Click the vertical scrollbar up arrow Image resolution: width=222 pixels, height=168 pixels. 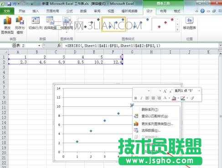[x=220, y=53]
